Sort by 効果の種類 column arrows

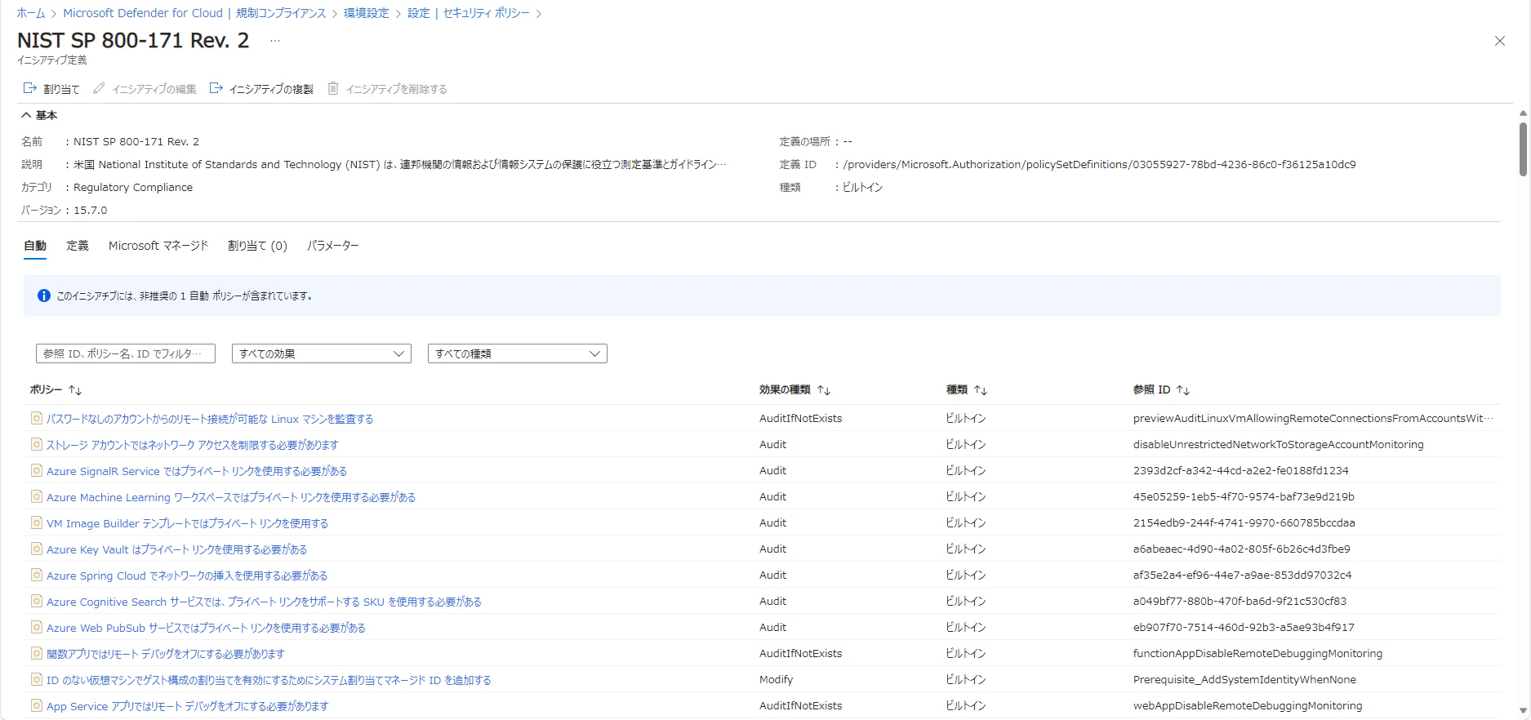tap(824, 390)
